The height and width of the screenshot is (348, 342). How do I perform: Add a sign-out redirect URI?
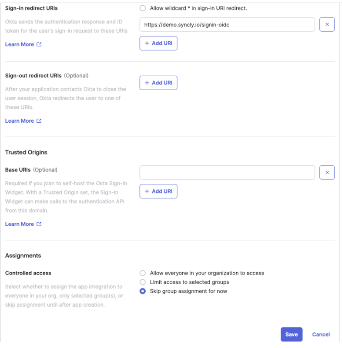158,83
